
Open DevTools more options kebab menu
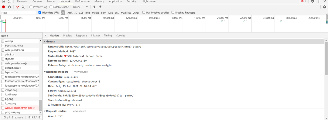(319, 2)
